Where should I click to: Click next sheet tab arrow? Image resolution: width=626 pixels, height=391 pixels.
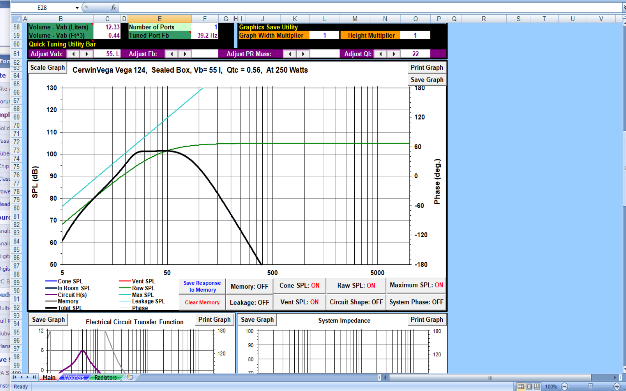pos(28,377)
